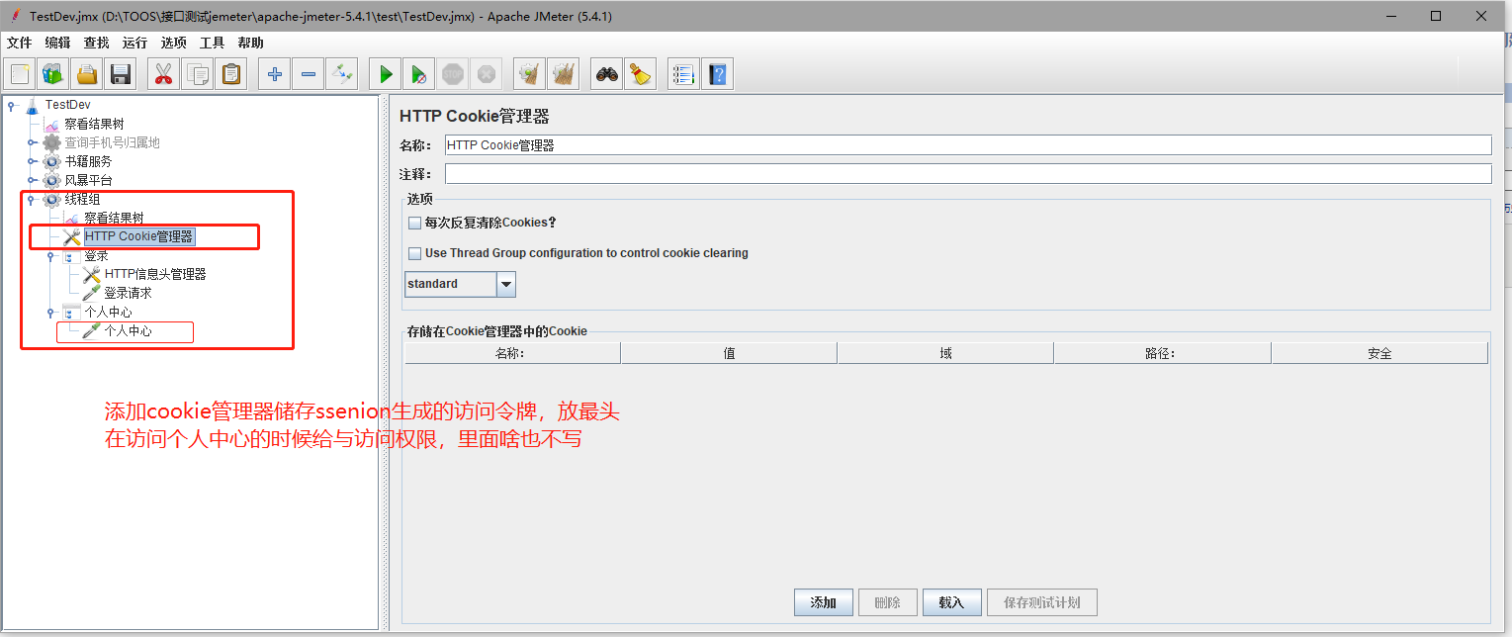This screenshot has height=637, width=1512.
Task: Collapse the 个人中心 controller node
Action: 51,312
